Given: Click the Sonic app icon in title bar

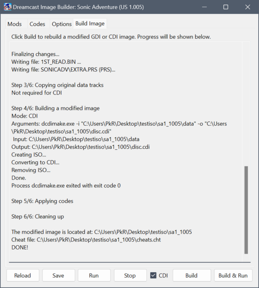Looking at the screenshot, I should (x=8, y=7).
